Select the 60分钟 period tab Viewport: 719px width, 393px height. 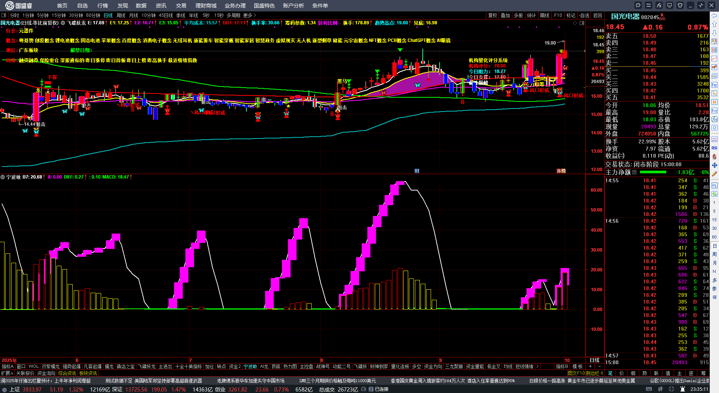(x=93, y=15)
